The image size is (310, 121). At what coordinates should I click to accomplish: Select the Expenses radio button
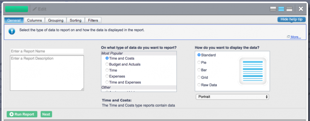click(x=107, y=76)
